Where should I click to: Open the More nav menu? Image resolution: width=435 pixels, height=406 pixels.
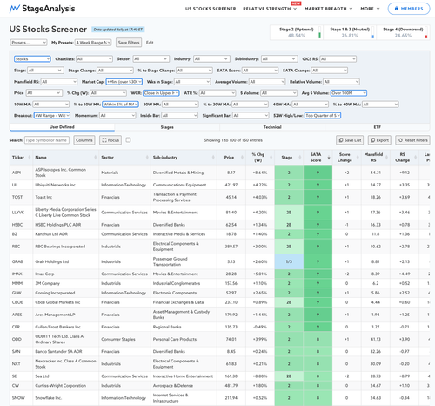click(370, 9)
